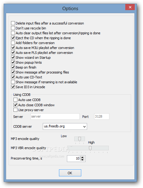Click the proxy Server text field

55,116
